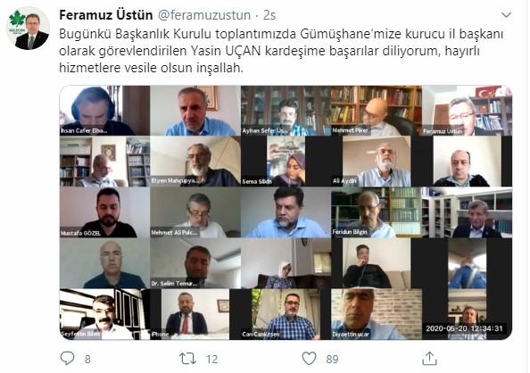Click the Ali Aydın video tile
530x373 pixels.
coord(377,162)
